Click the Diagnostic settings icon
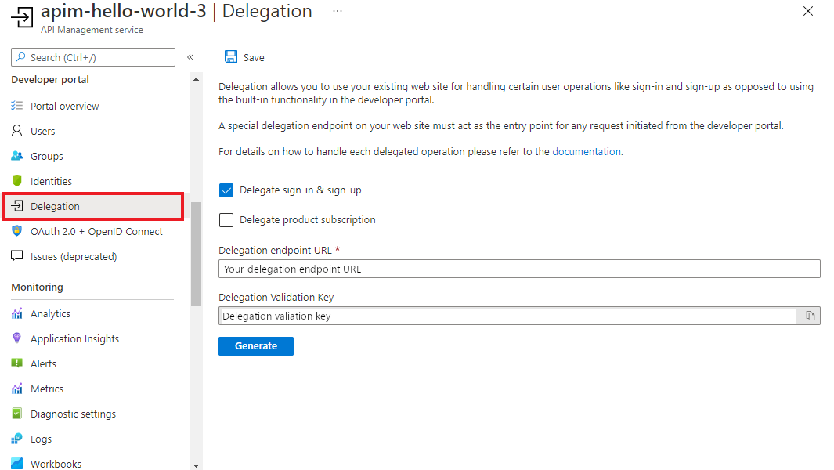Screen dimensions: 834x470 (17, 414)
